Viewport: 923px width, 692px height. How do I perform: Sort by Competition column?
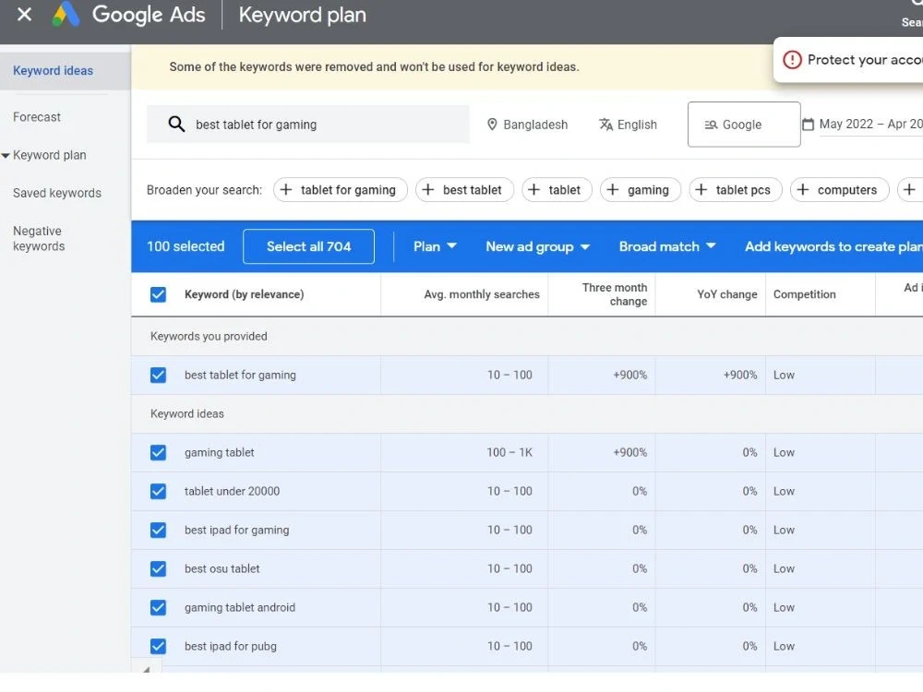(804, 294)
